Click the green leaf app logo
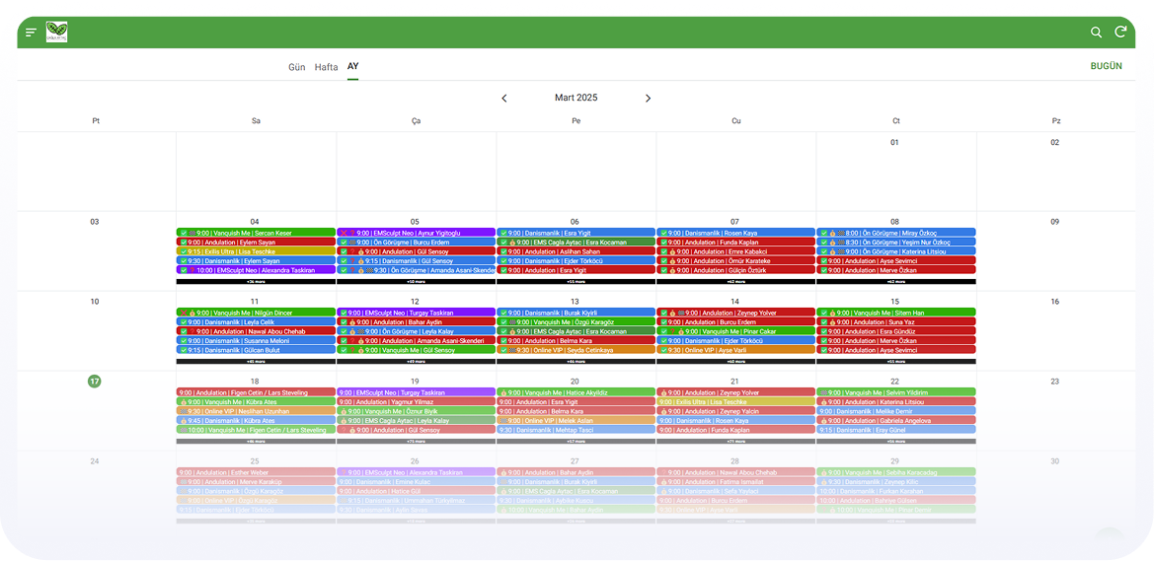 point(56,33)
